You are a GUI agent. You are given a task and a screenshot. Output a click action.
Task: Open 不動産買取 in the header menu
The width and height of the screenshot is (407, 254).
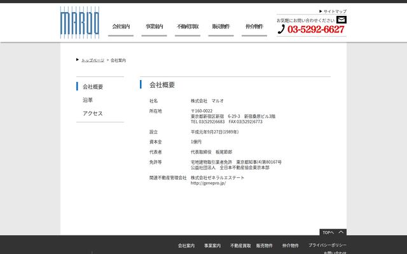[188, 27]
